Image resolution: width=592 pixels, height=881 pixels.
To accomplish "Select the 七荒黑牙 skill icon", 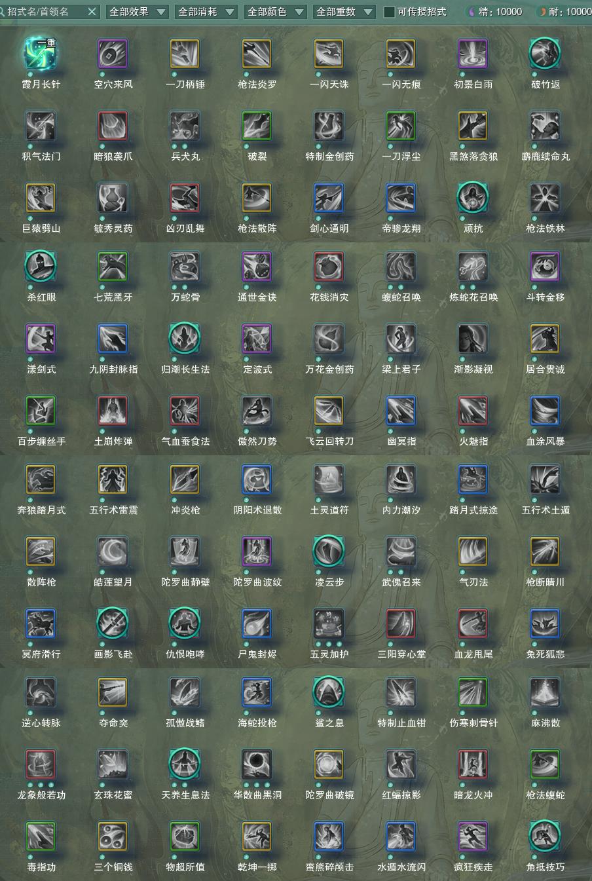I will click(x=113, y=267).
